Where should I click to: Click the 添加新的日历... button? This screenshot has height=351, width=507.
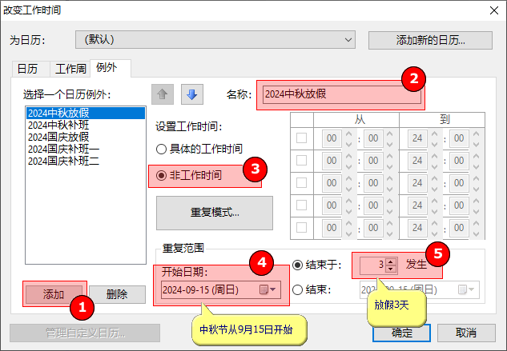point(431,39)
